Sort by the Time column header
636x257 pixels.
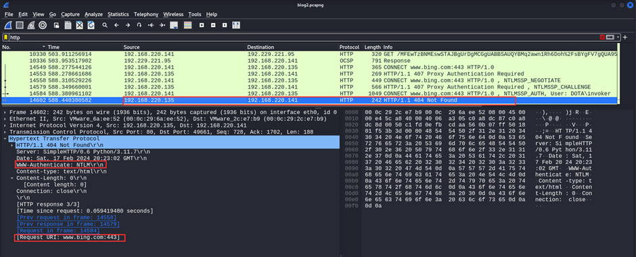pyautogui.click(x=85, y=47)
